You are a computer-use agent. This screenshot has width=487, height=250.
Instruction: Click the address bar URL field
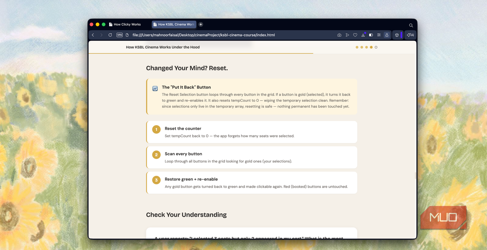tap(204, 35)
